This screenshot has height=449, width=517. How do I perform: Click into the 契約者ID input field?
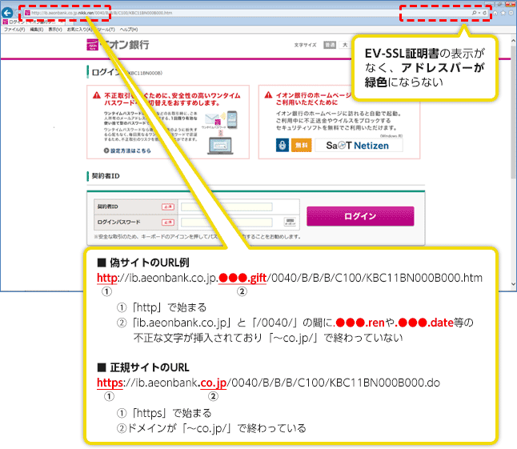pyautogui.click(x=226, y=206)
